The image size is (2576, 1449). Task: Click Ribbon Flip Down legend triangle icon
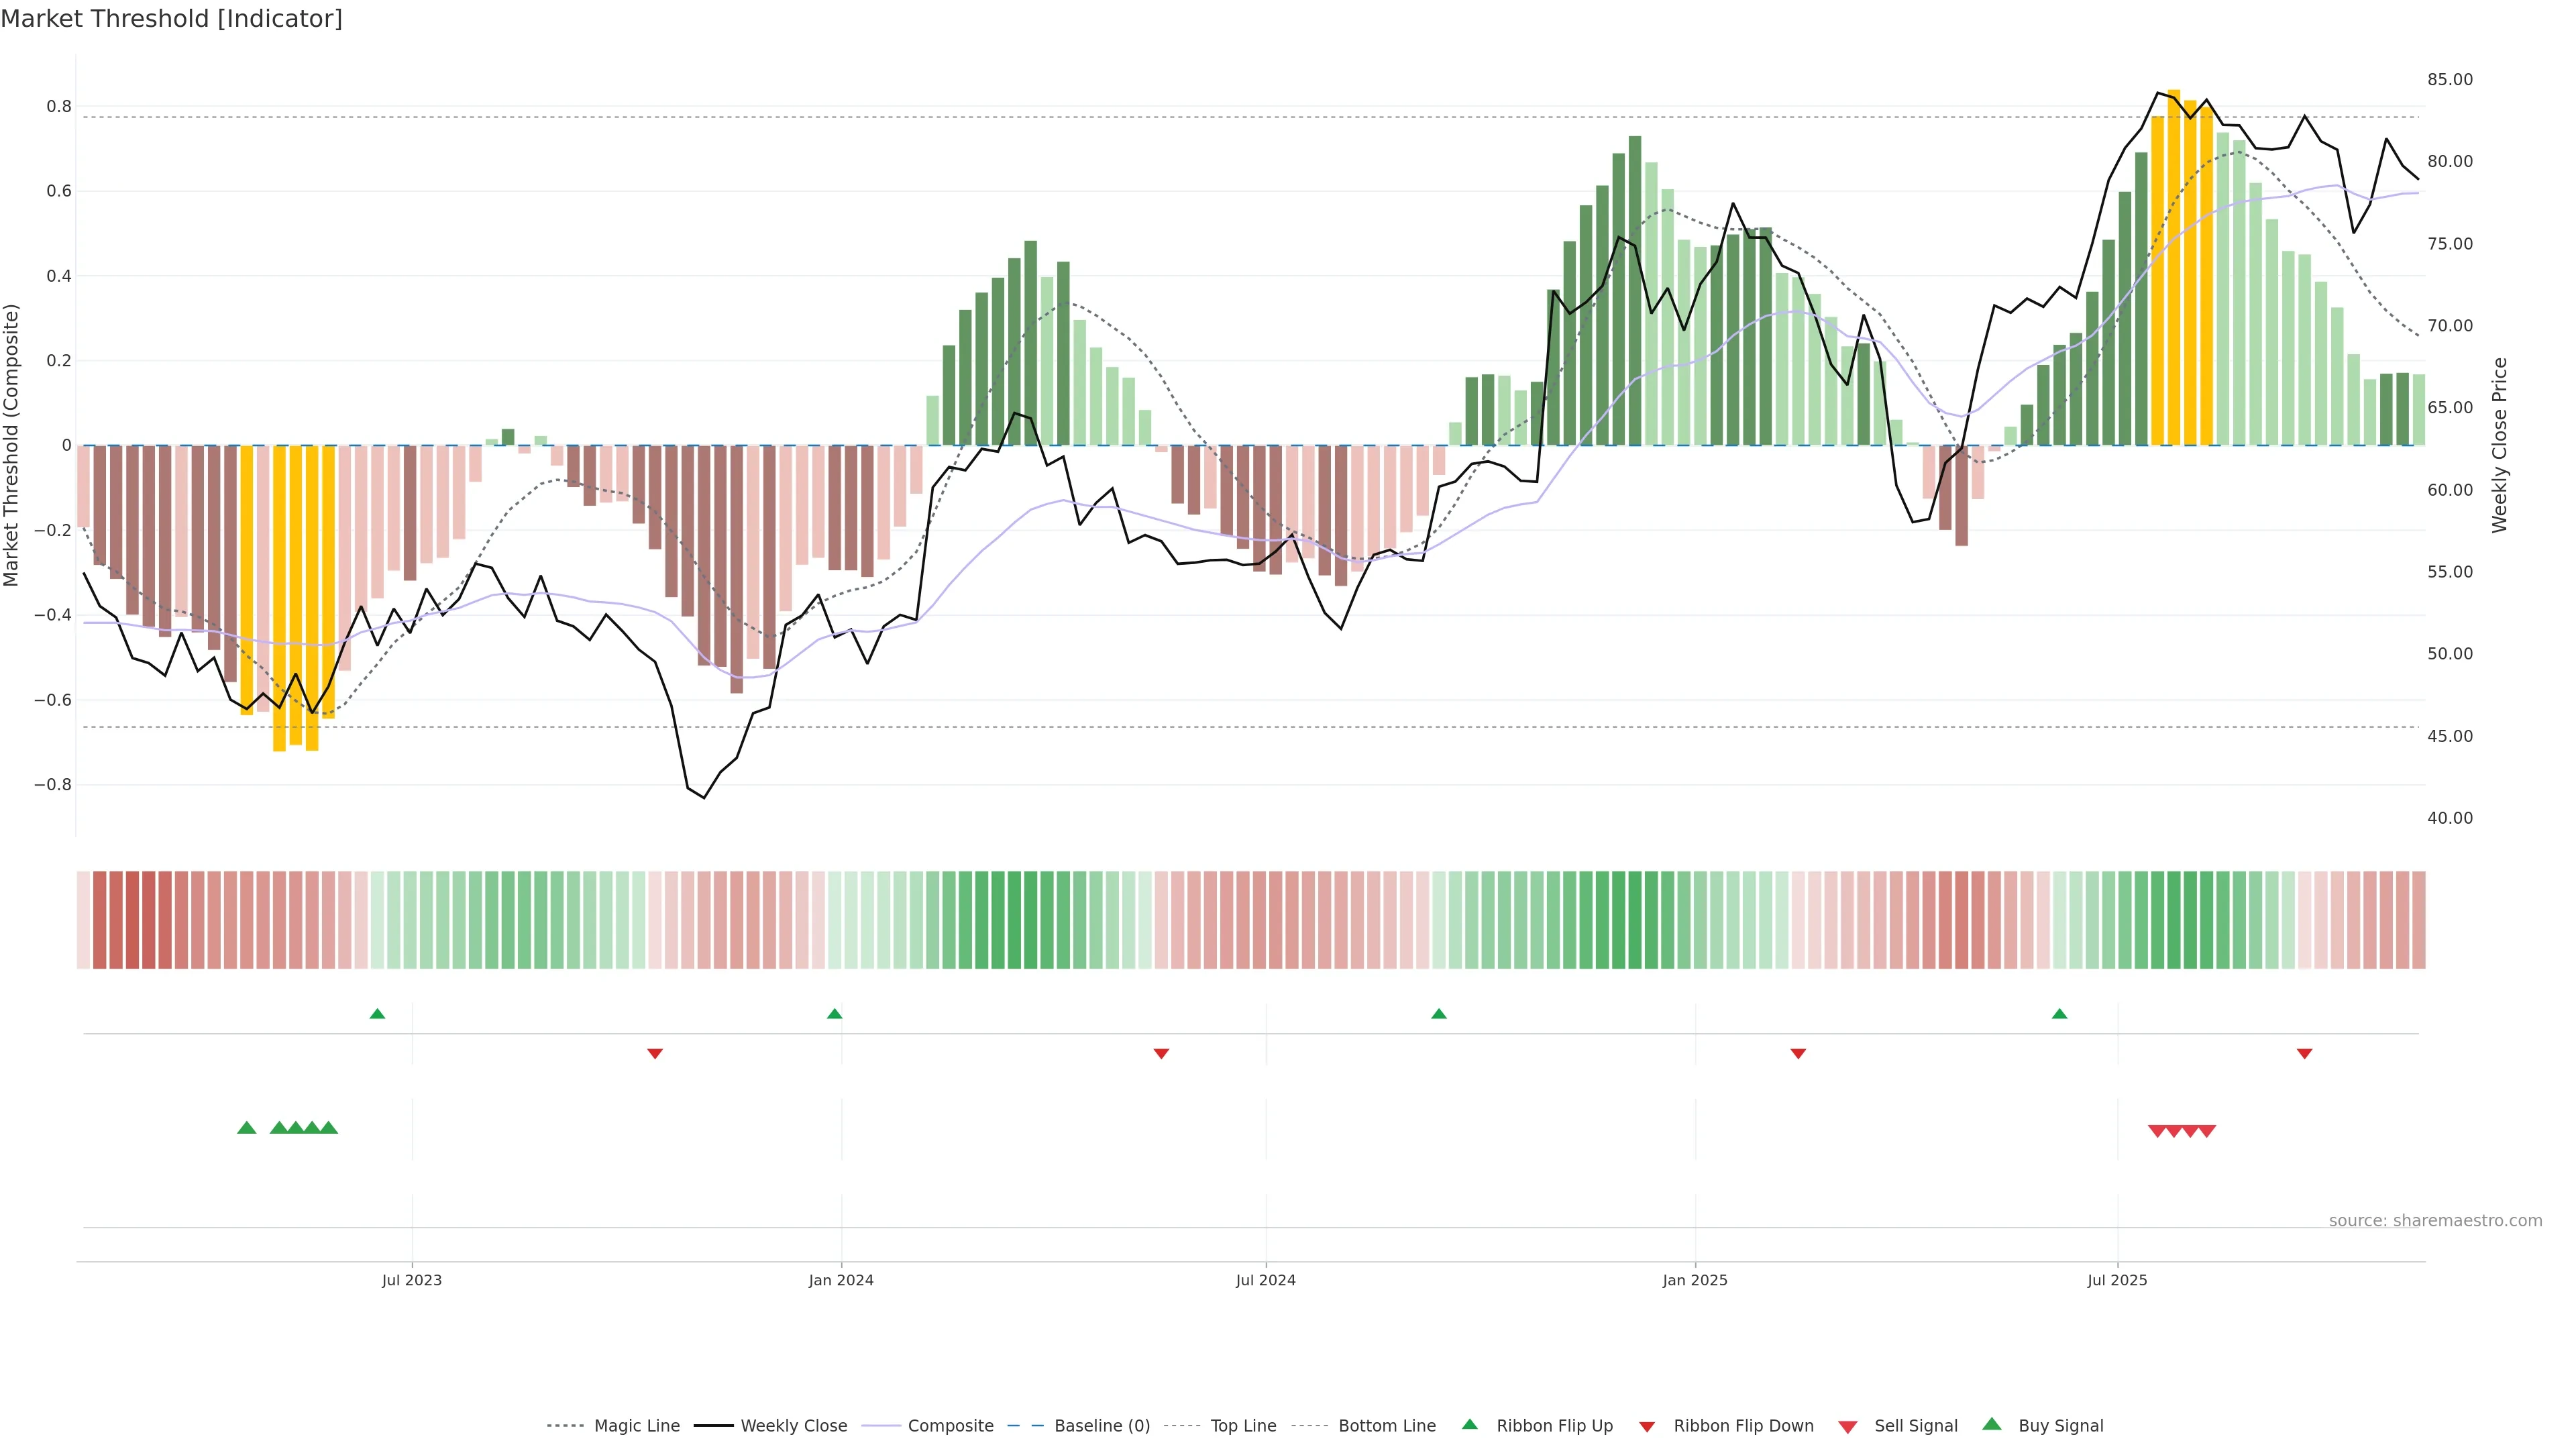click(1647, 1427)
